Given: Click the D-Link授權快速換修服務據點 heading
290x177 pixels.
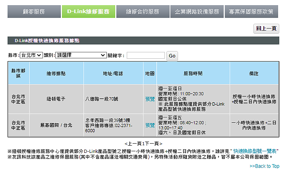Looking at the screenshot, I should click(47, 41).
